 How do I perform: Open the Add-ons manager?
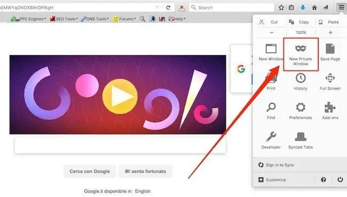(330, 111)
